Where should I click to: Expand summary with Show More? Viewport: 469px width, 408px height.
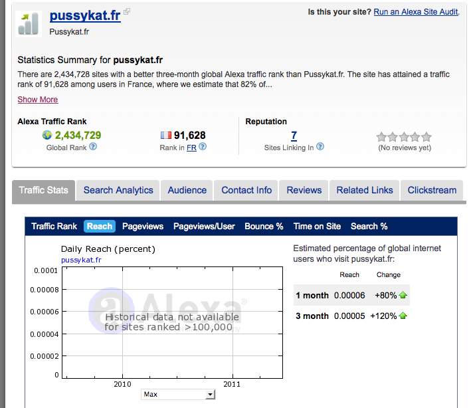point(37,100)
